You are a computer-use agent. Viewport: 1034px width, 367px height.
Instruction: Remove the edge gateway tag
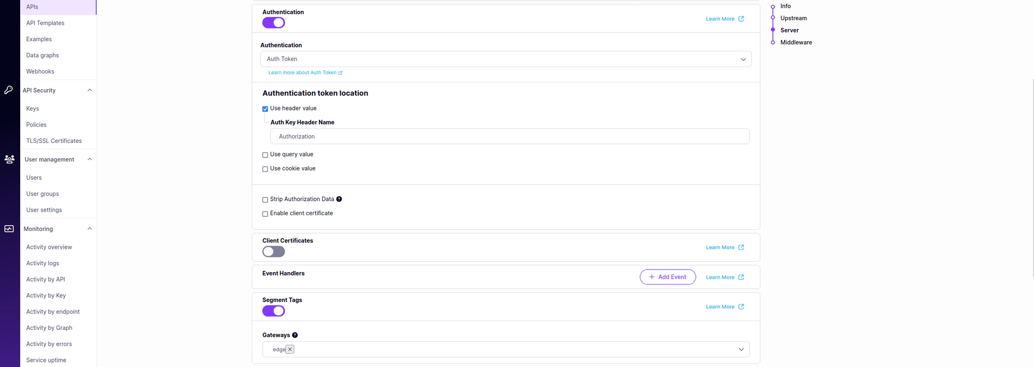click(x=290, y=349)
